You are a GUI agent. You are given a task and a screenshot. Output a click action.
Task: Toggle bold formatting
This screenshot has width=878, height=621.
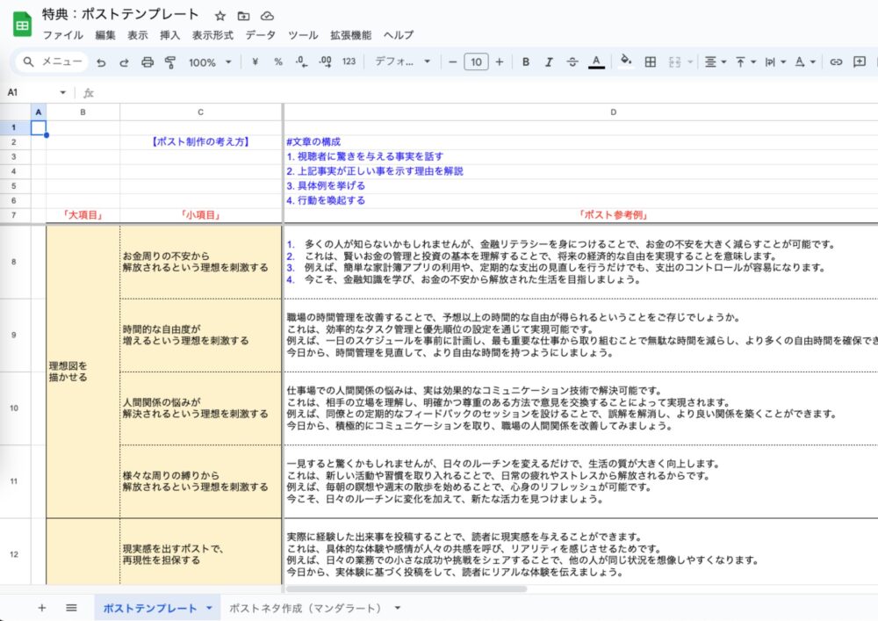(x=526, y=62)
